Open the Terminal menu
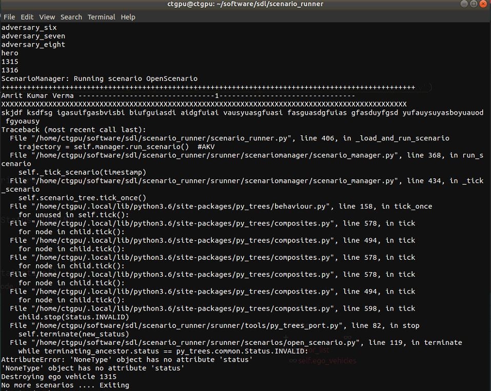 101,17
